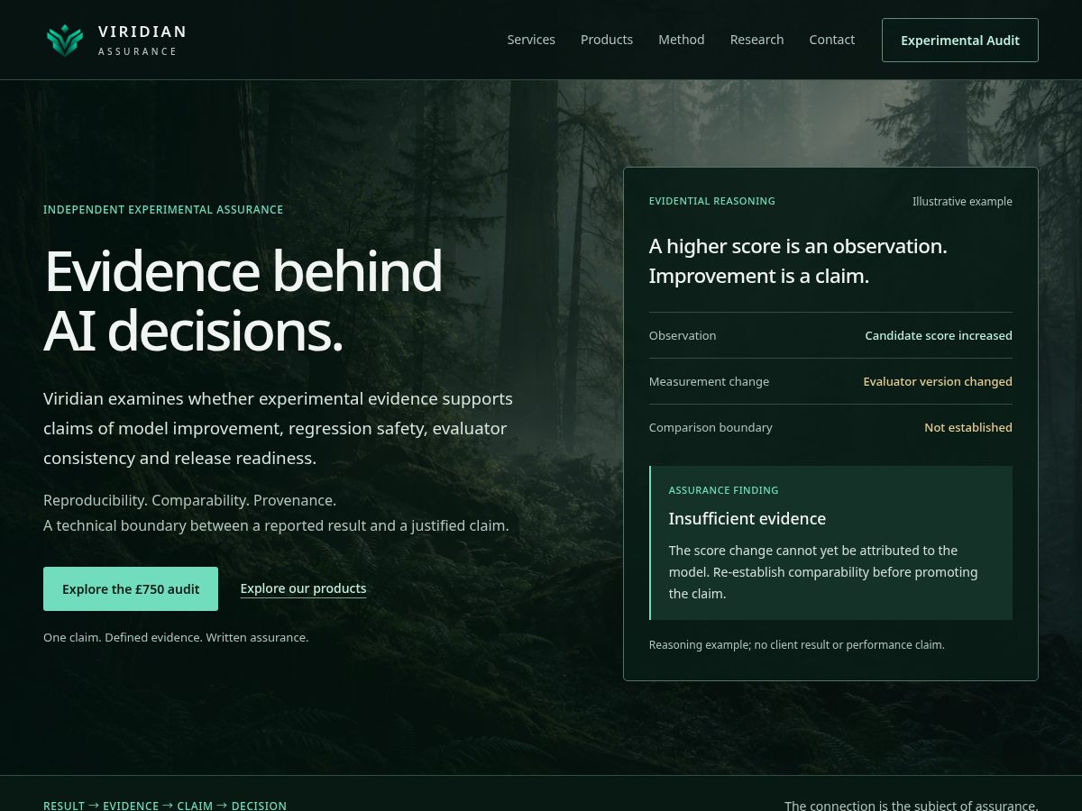Click the 'Measurement change' row label
The height and width of the screenshot is (811, 1082).
click(709, 381)
